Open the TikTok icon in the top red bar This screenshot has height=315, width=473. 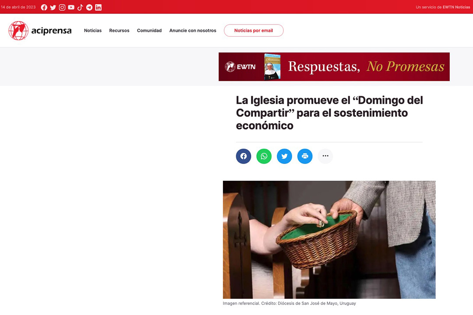(80, 7)
